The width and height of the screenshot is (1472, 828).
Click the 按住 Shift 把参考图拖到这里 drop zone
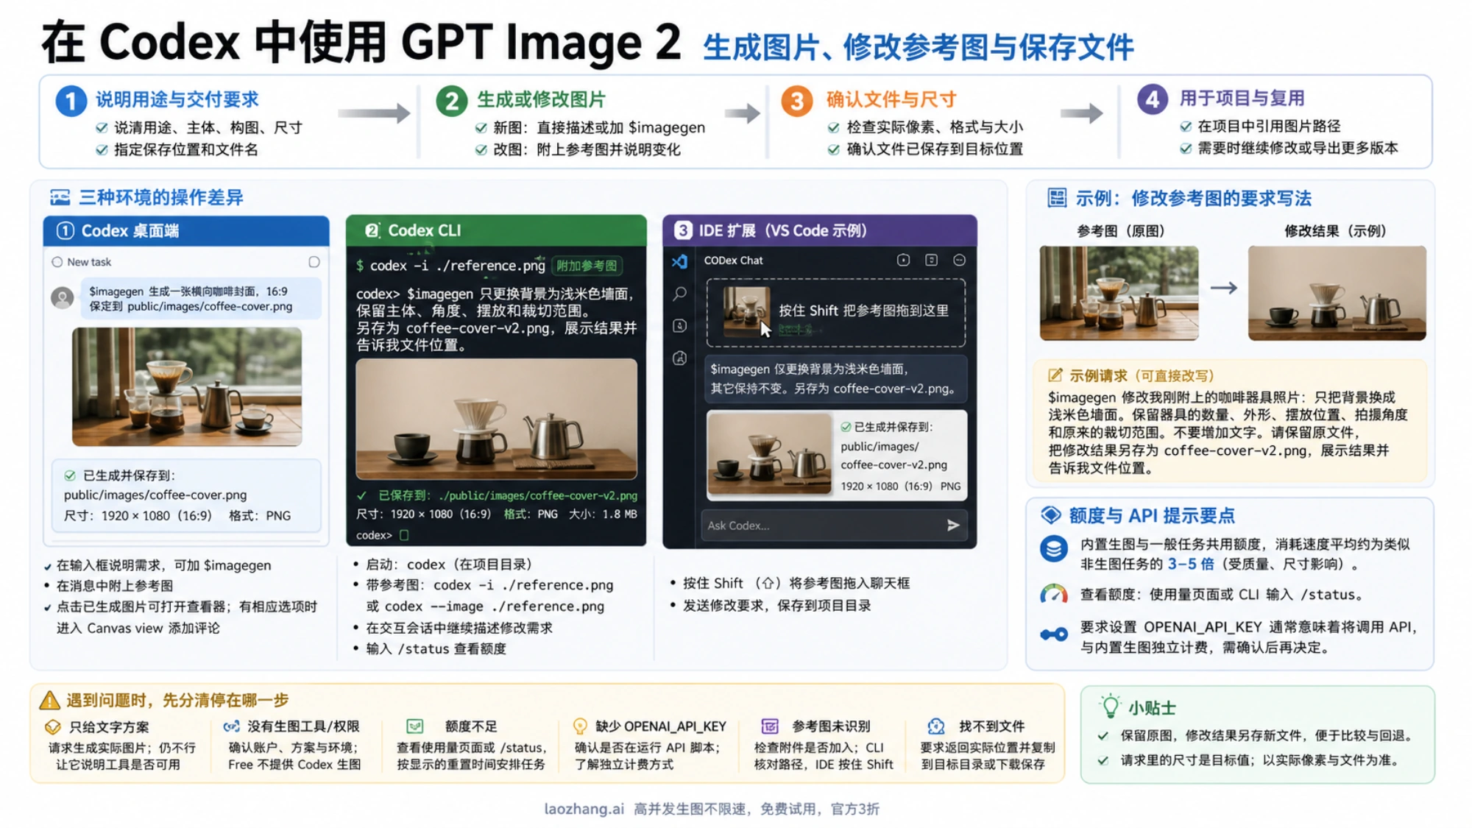[835, 312]
